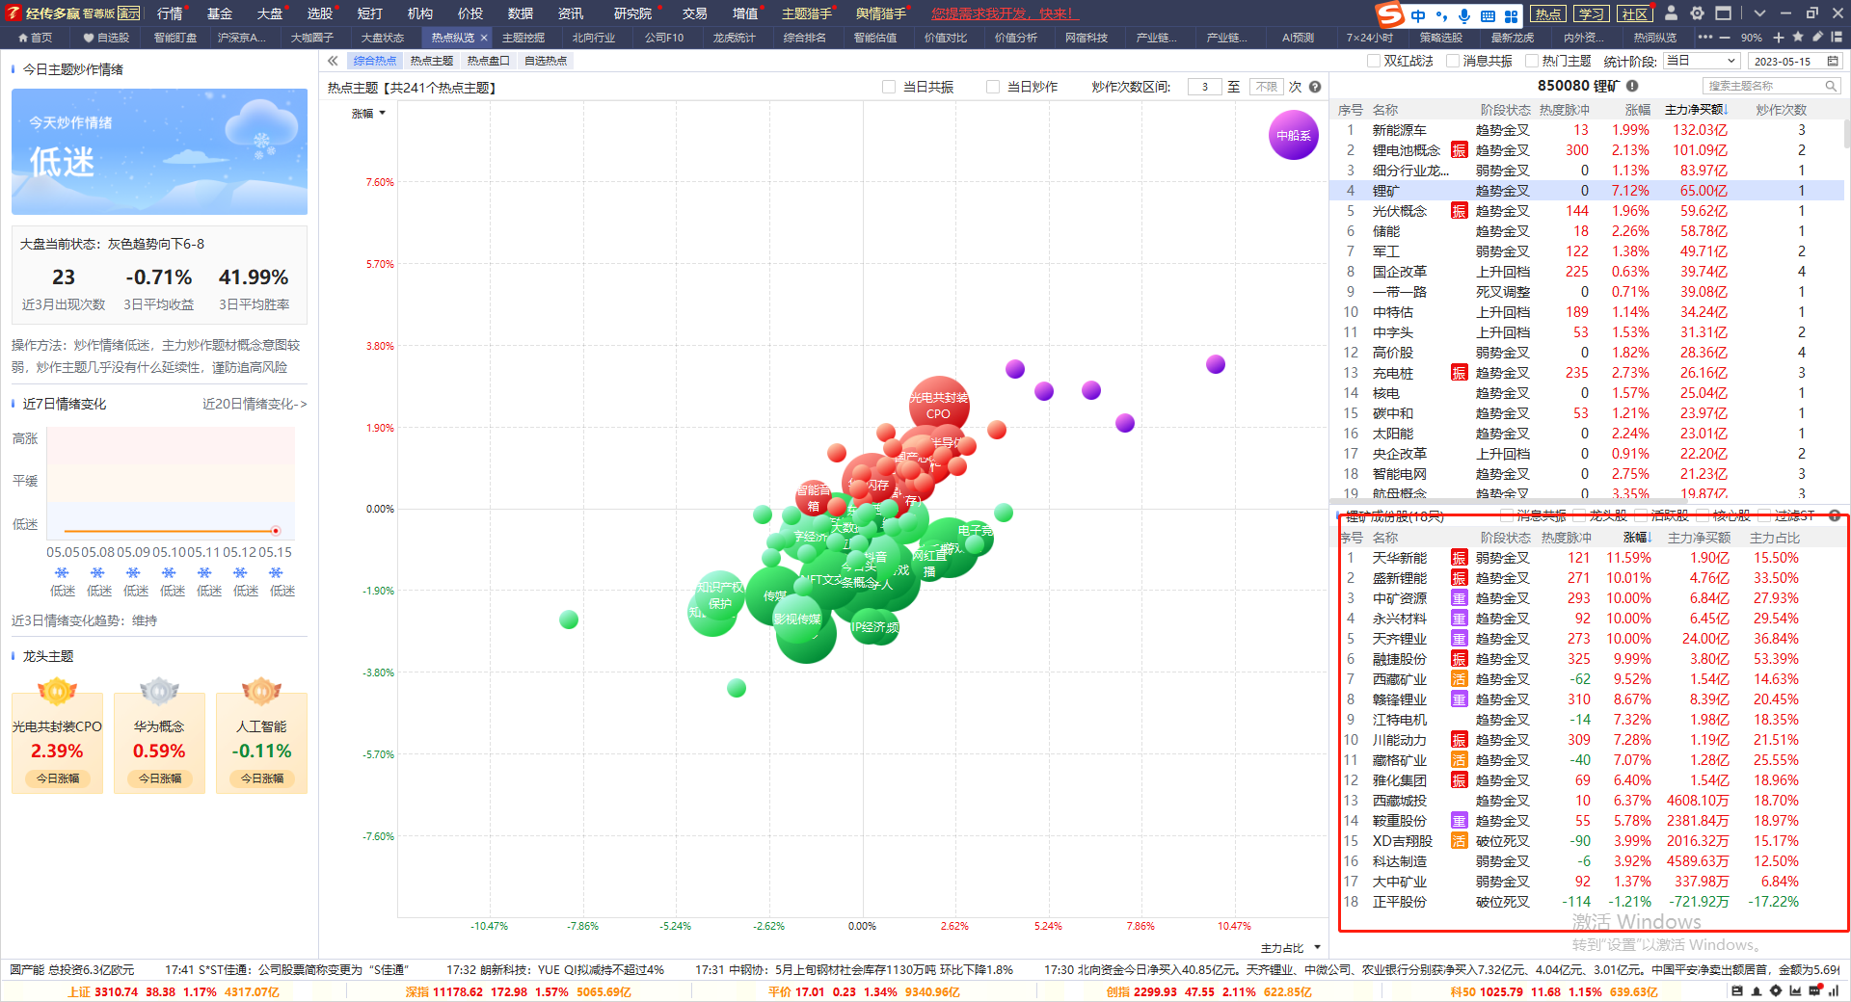Close the 热点纵览 tab
This screenshot has width=1851, height=1002.
point(484,38)
